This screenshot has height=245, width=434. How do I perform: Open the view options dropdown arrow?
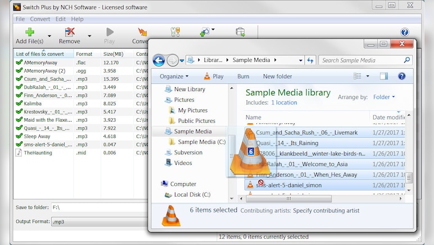point(368,76)
